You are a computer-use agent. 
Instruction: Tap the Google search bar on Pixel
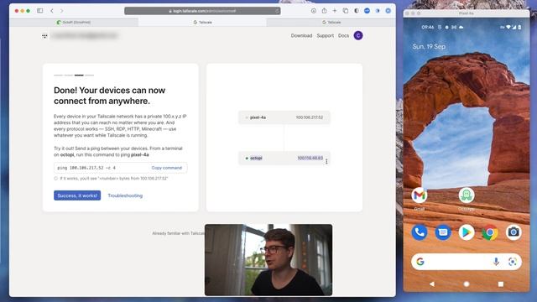(467, 262)
